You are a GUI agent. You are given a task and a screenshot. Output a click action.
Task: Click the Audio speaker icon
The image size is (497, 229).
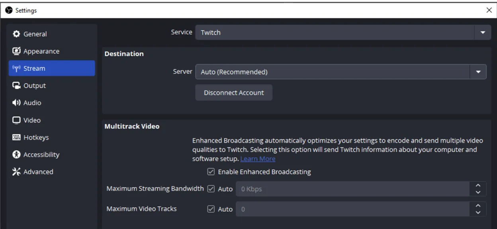click(x=16, y=103)
